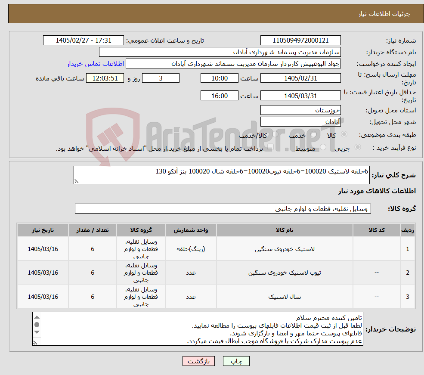Click the تعداد / مقدار column header
This screenshot has height=375, width=424.
(93, 230)
